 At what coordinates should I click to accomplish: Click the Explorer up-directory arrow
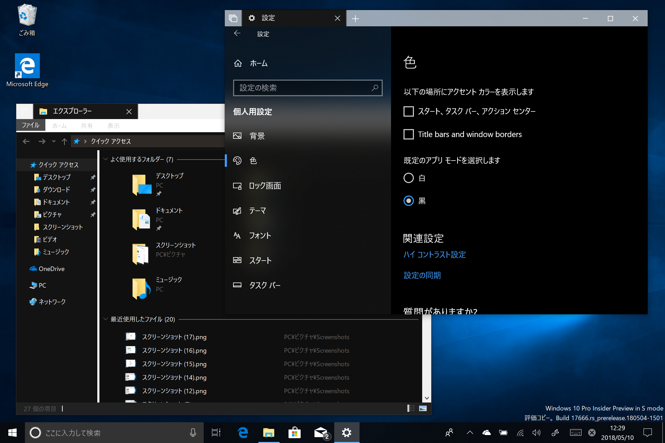[64, 141]
